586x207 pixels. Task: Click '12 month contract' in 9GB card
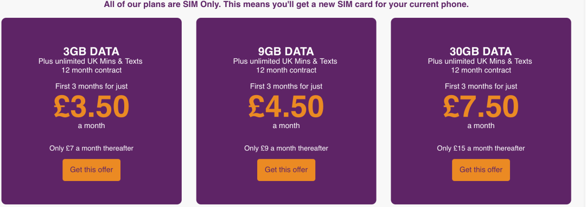pos(286,70)
